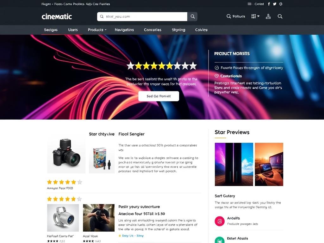This screenshot has height=243, width=324.
Task: Open the Navigatins menu item
Action: (x=124, y=30)
